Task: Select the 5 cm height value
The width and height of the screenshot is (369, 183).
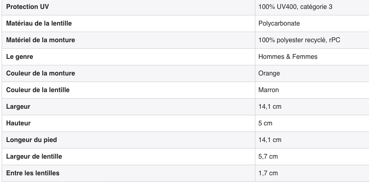Action: [265, 123]
